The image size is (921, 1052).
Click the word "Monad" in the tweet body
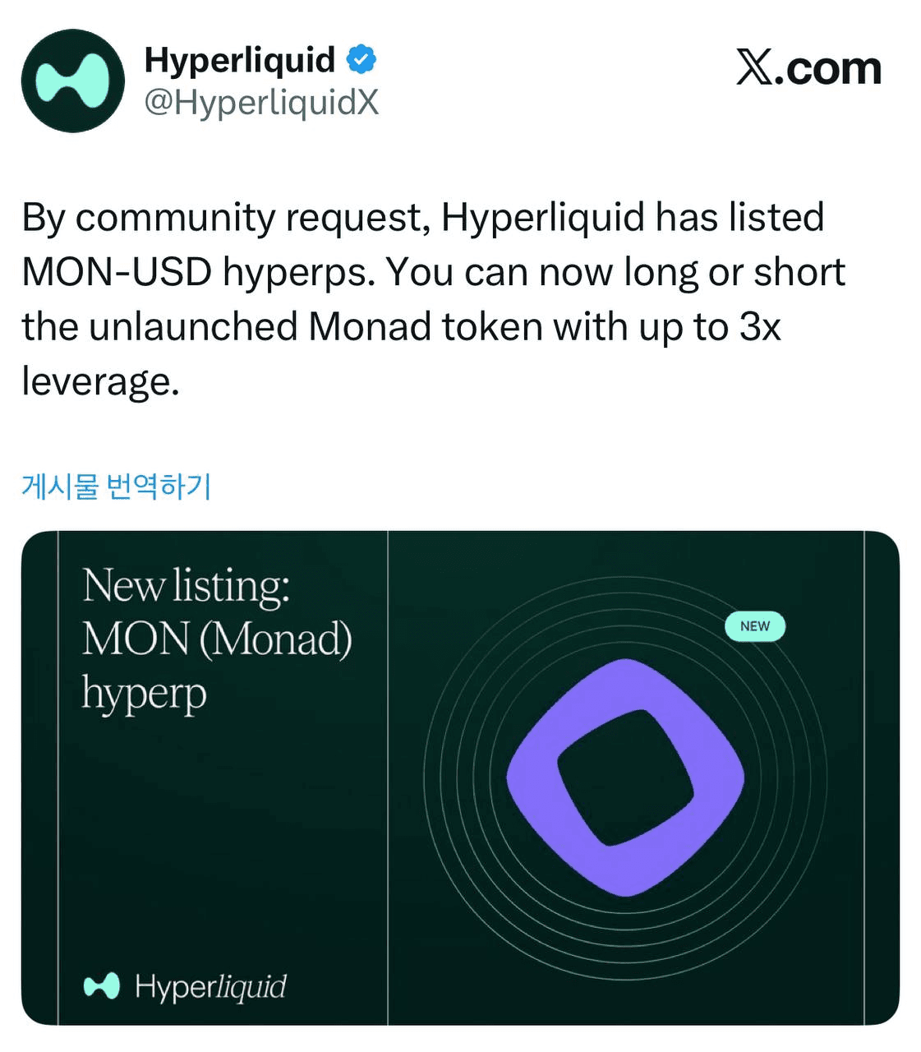tap(370, 326)
